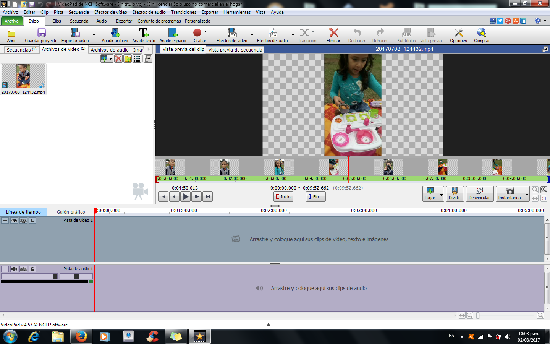The width and height of the screenshot is (550, 344).
Task: Click Añadir texto toolbar icon
Action: 144,33
